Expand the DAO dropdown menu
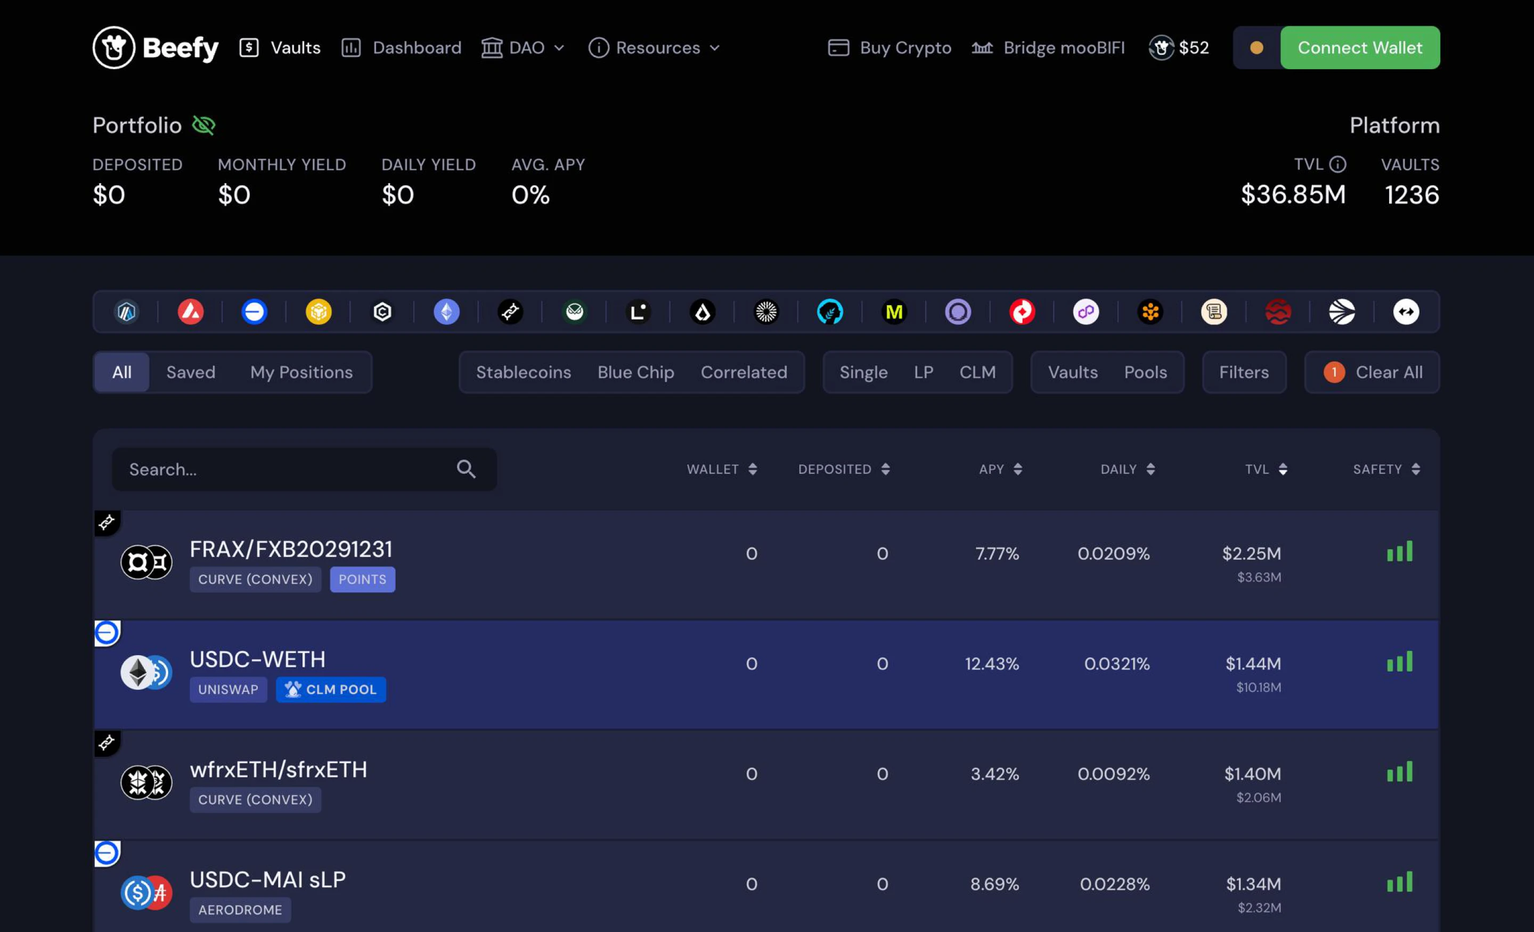Screen dimensions: 1534x932 (524, 47)
